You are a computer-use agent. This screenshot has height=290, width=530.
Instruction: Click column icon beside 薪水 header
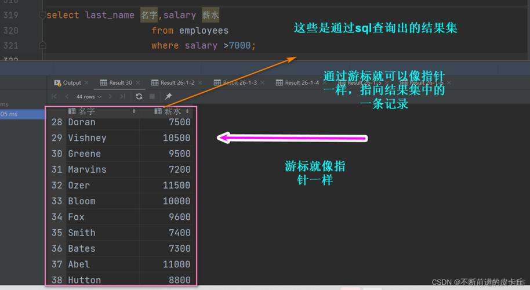point(158,111)
